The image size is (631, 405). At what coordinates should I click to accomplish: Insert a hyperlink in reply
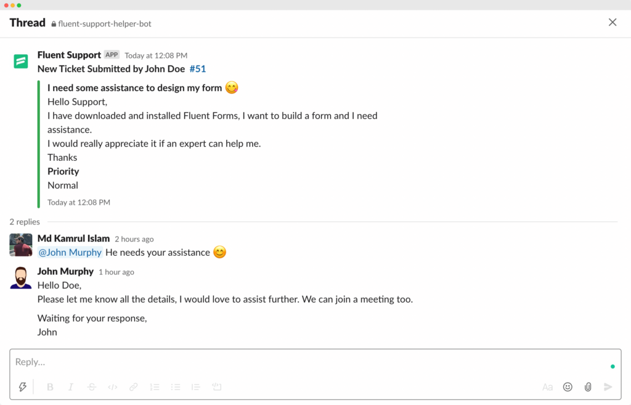133,387
